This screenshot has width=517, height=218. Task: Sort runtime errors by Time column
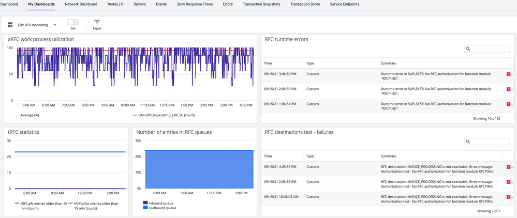[268, 63]
